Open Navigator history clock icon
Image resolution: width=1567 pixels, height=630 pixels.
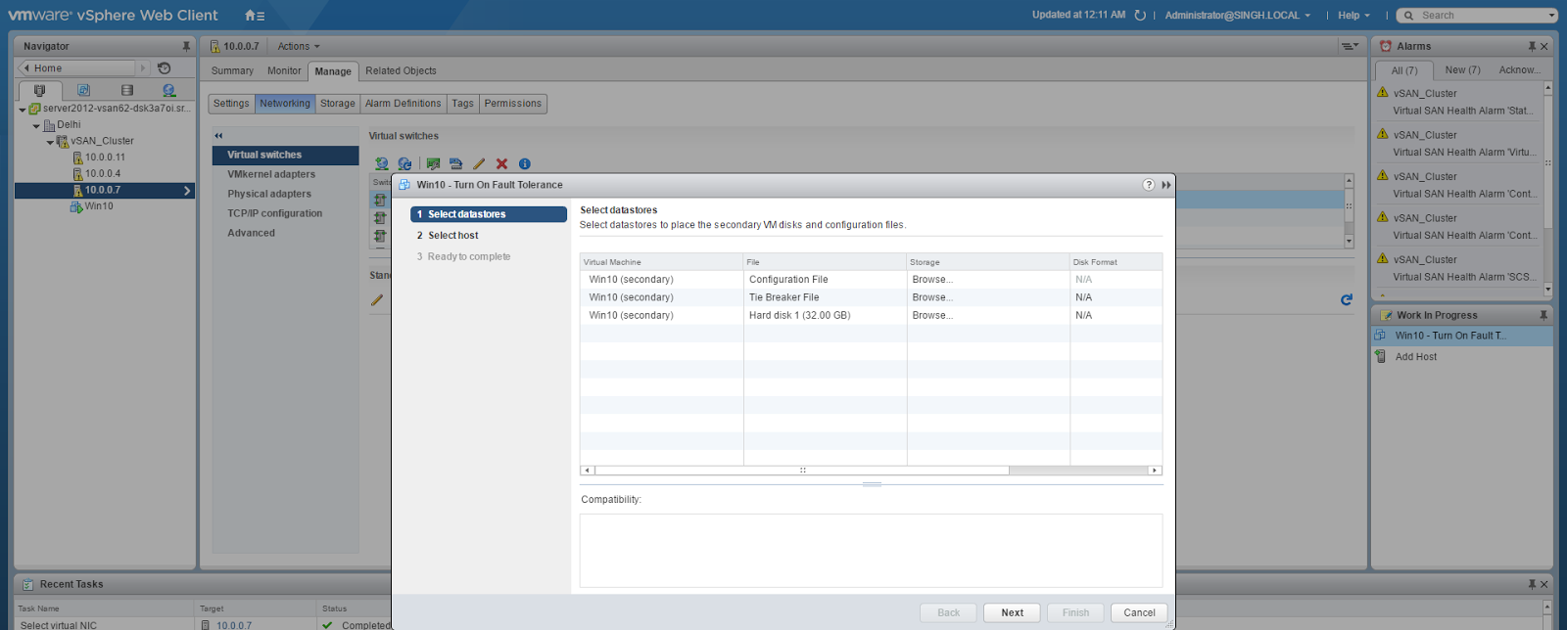point(165,68)
